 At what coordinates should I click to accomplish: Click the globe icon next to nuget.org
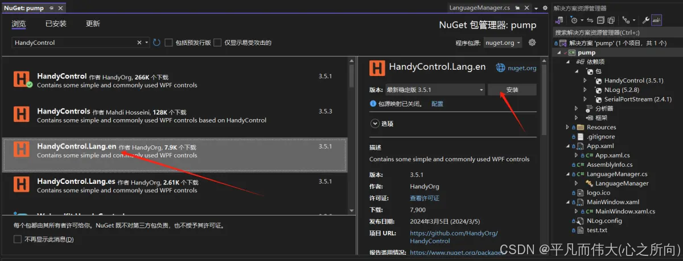500,68
